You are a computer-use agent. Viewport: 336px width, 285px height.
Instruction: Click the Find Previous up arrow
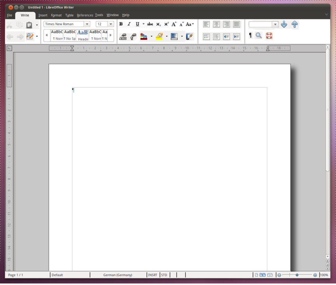295,24
